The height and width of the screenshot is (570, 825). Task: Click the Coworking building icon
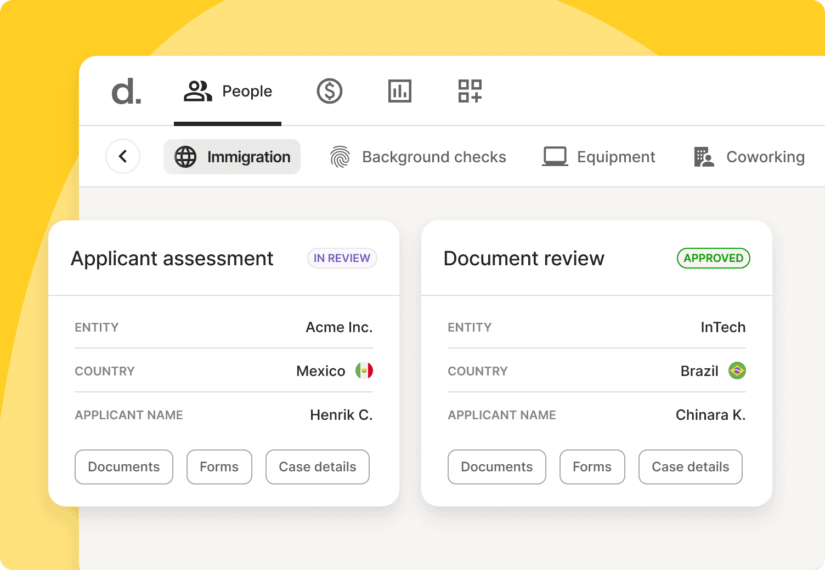(704, 157)
